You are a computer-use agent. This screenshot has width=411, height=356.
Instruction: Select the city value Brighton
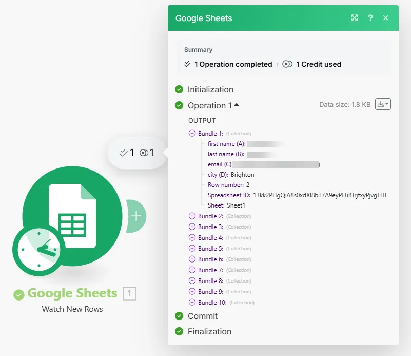[x=243, y=175]
